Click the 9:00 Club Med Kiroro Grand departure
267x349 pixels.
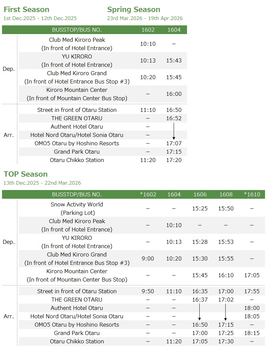click(148, 258)
